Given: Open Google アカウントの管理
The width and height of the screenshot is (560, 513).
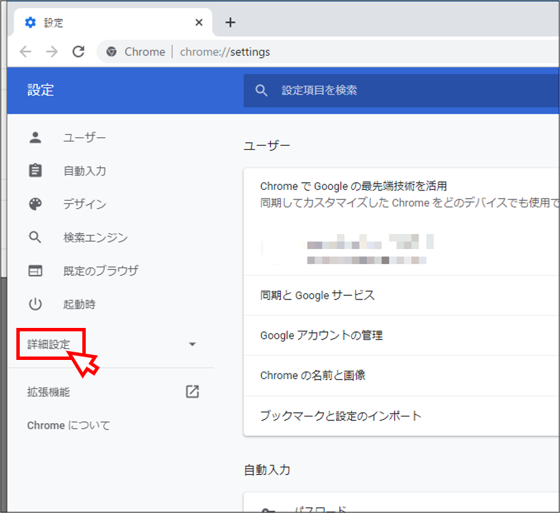Looking at the screenshot, I should pyautogui.click(x=321, y=335).
